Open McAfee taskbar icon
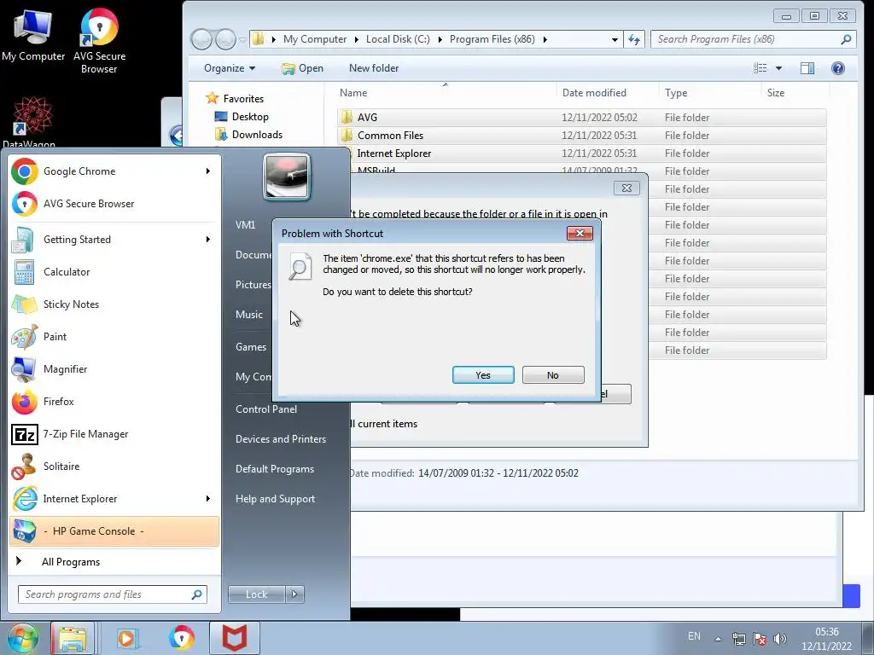The height and width of the screenshot is (655, 874). pyautogui.click(x=235, y=638)
